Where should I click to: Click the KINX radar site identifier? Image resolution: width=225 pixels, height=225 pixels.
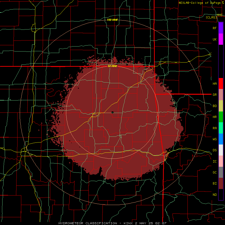129,223
